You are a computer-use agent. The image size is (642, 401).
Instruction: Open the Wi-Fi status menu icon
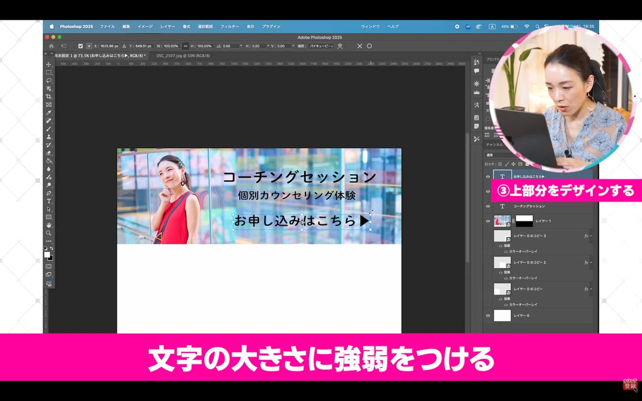point(526,26)
